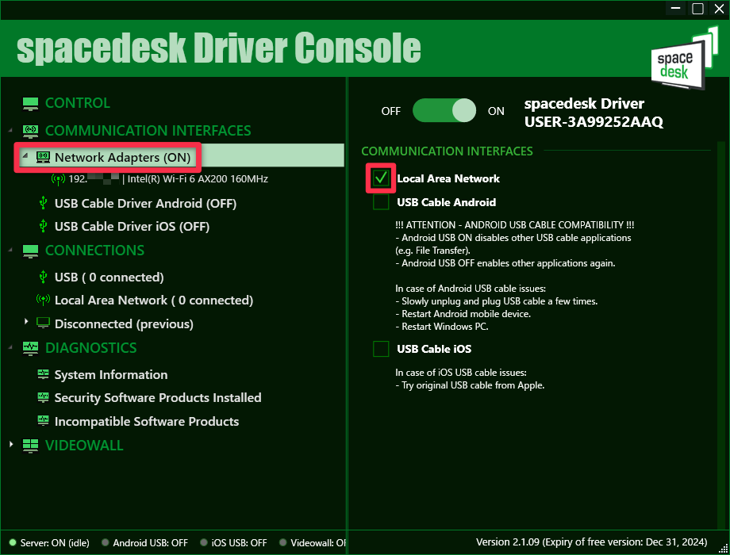Viewport: 730px width, 555px height.
Task: Open Security Software Products Installed
Action: coord(158,398)
